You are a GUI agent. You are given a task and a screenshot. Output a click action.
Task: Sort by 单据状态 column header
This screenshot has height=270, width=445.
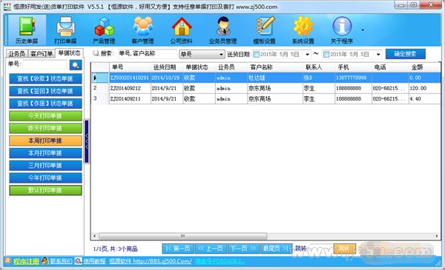(x=199, y=67)
